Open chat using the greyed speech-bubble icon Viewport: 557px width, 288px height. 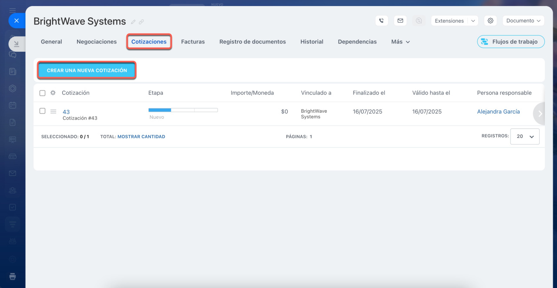pyautogui.click(x=419, y=20)
